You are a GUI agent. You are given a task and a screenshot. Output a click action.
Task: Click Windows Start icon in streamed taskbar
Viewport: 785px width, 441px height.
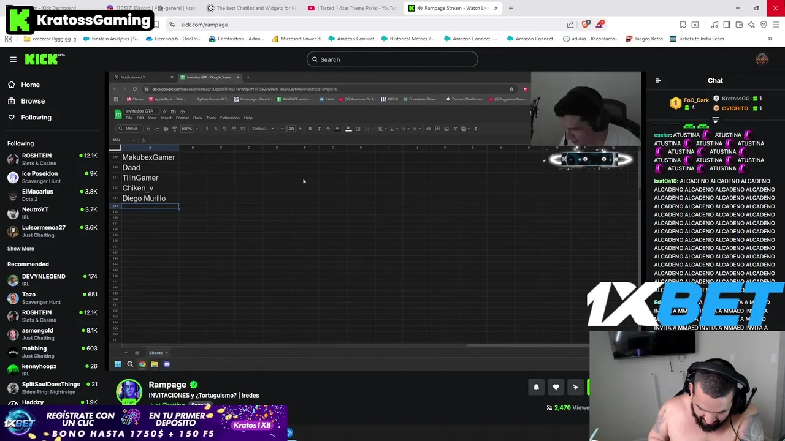pos(118,364)
